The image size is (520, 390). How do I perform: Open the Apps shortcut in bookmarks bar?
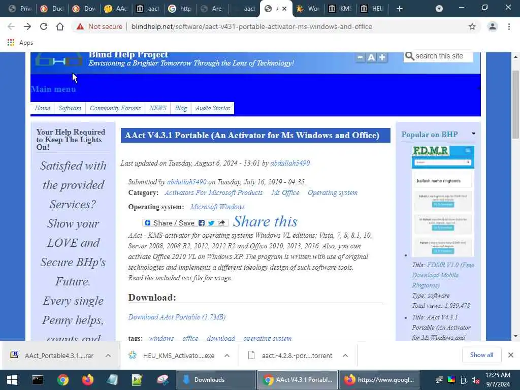[20, 43]
